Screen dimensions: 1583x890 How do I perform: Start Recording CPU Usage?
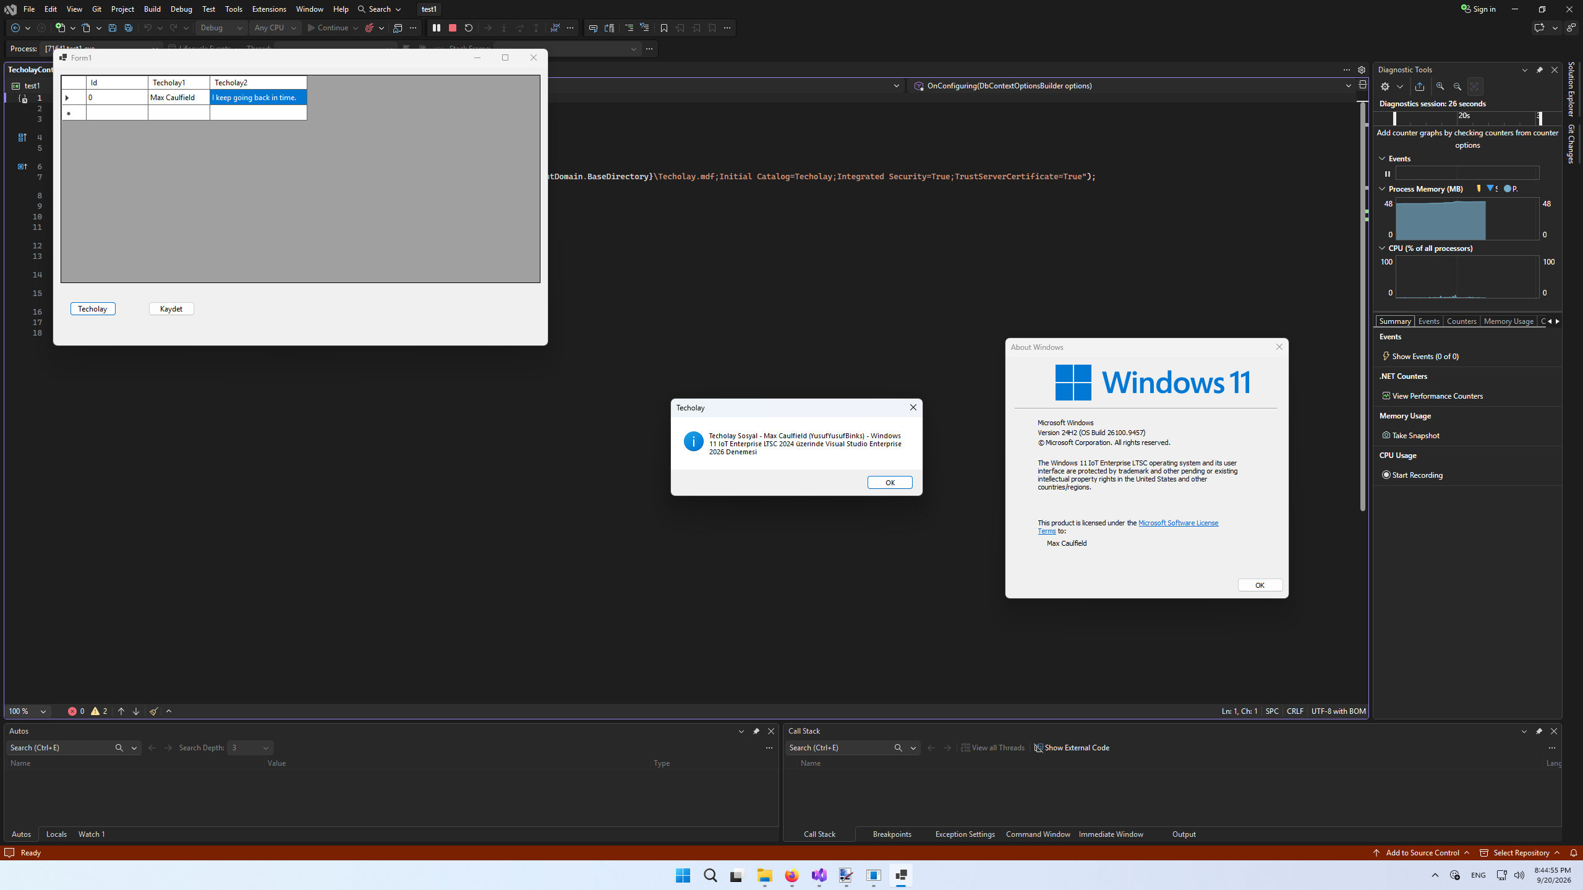tap(1412, 475)
